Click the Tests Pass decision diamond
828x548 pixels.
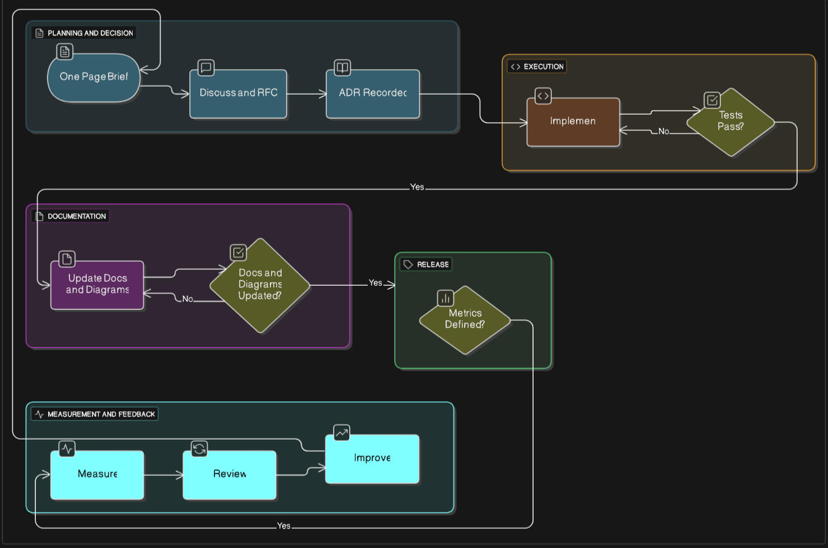click(x=731, y=122)
